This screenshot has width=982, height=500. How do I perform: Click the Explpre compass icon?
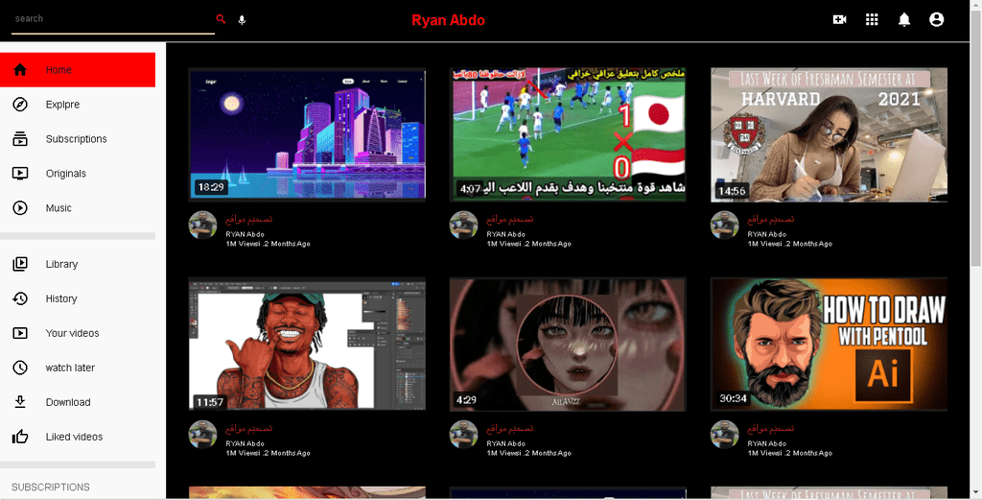tap(20, 104)
